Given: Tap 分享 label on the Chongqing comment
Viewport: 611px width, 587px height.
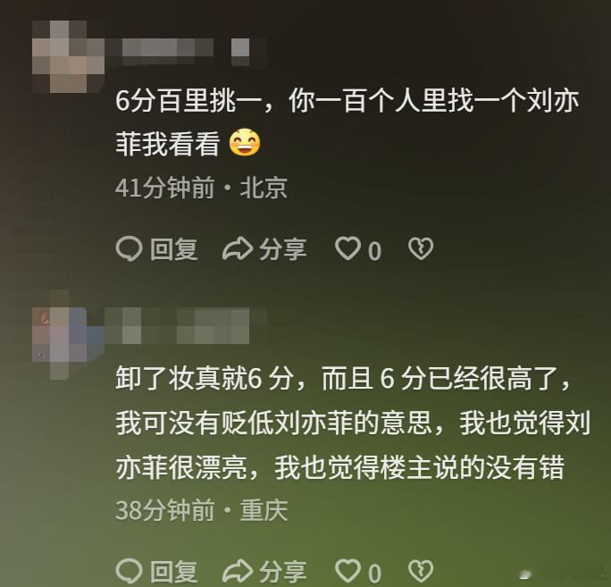Looking at the screenshot, I should pos(283,572).
